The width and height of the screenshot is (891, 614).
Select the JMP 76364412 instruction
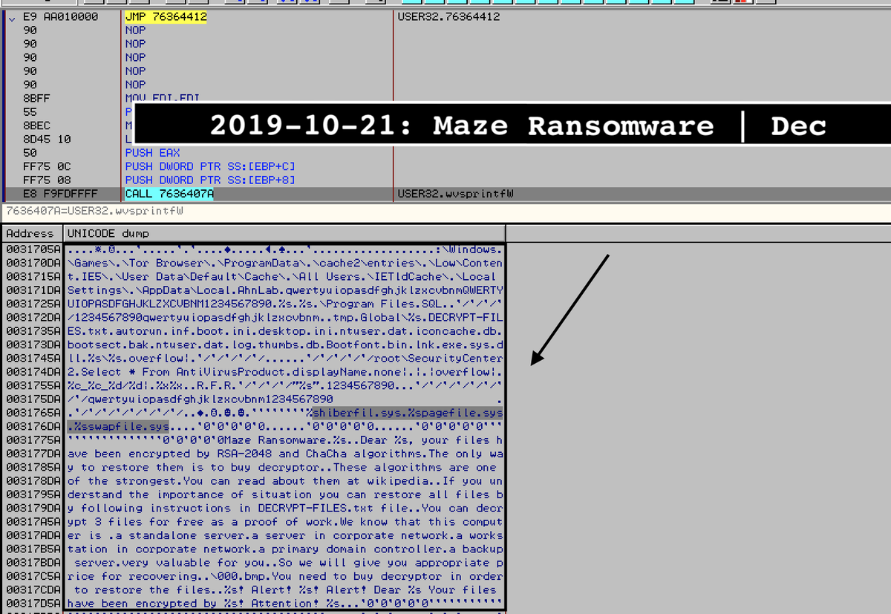pos(166,16)
